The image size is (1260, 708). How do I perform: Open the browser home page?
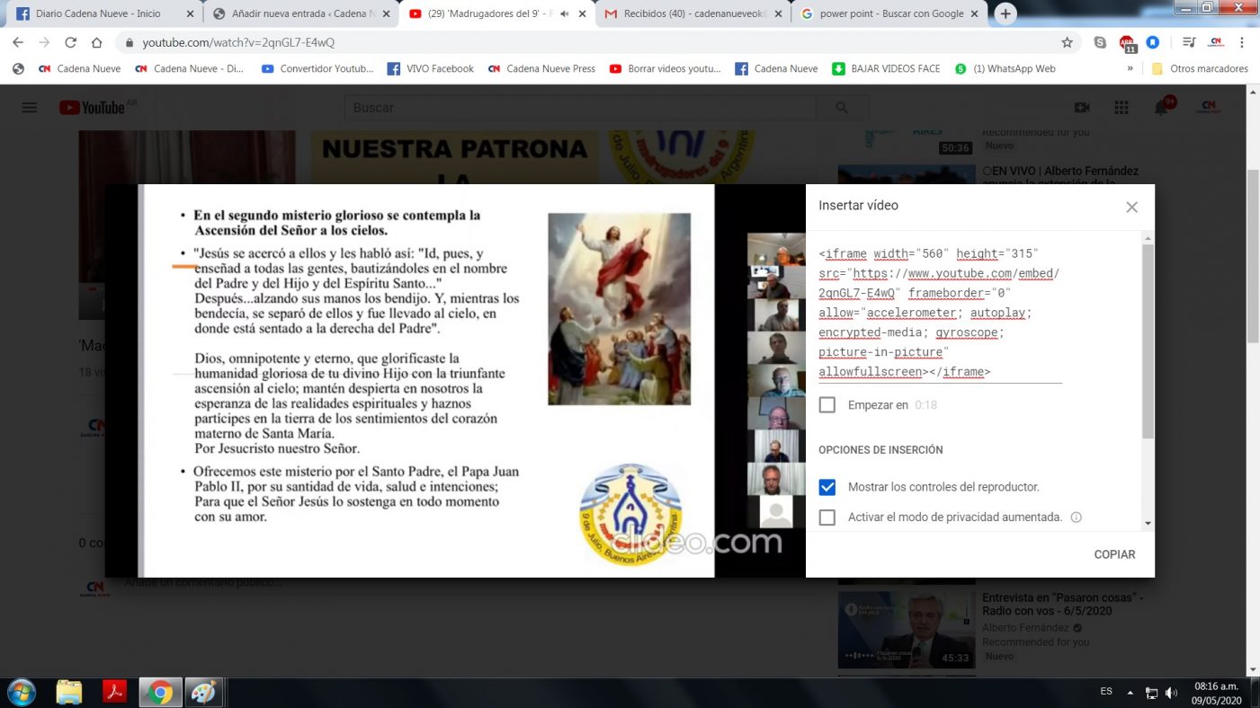click(x=96, y=42)
